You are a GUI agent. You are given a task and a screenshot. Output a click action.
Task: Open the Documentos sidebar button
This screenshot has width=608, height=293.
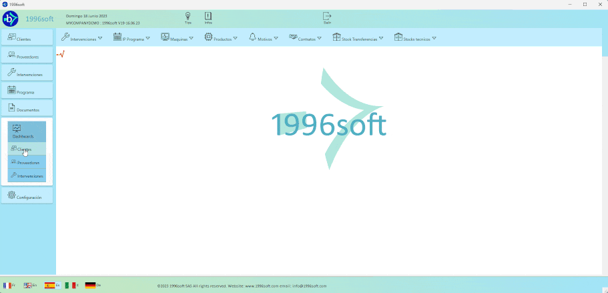tap(27, 108)
